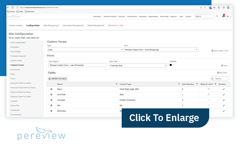Screen dimensions: 243x148
Task: Reload the page with the refresh icon
Action: pos(12,7)
